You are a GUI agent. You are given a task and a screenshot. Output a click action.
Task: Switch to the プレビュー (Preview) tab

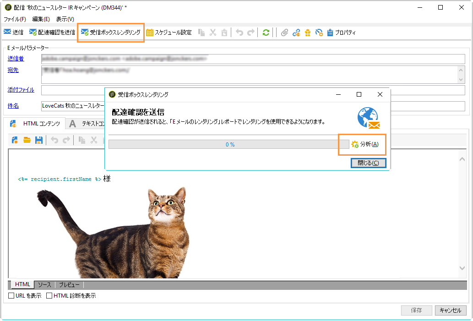tap(69, 284)
